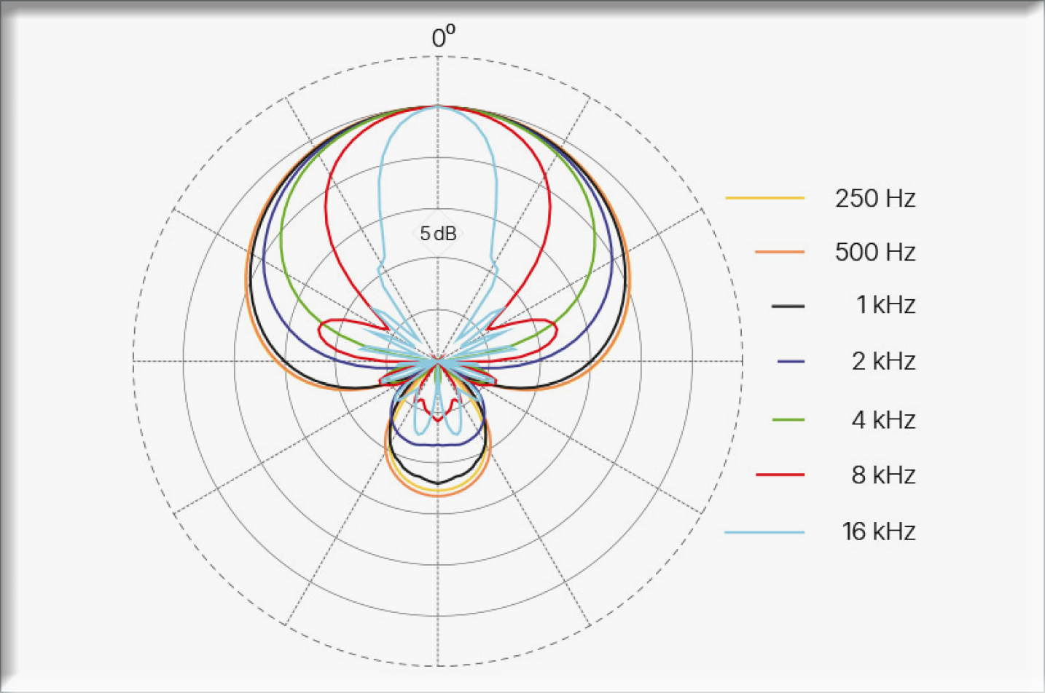This screenshot has width=1045, height=693.
Task: Click the green 4 kHz legend line
Action: pyautogui.click(x=788, y=420)
